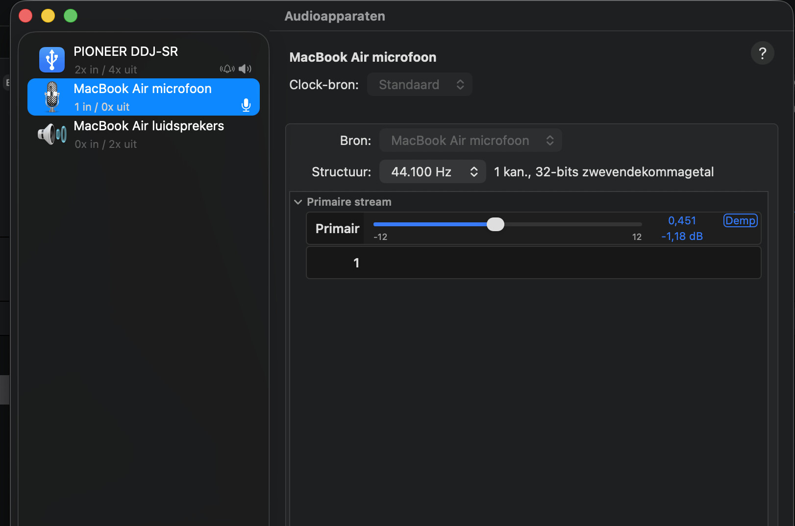Image resolution: width=795 pixels, height=526 pixels.
Task: Open the Structuur 44.100 Hz sample rate dropdown
Action: coord(432,172)
